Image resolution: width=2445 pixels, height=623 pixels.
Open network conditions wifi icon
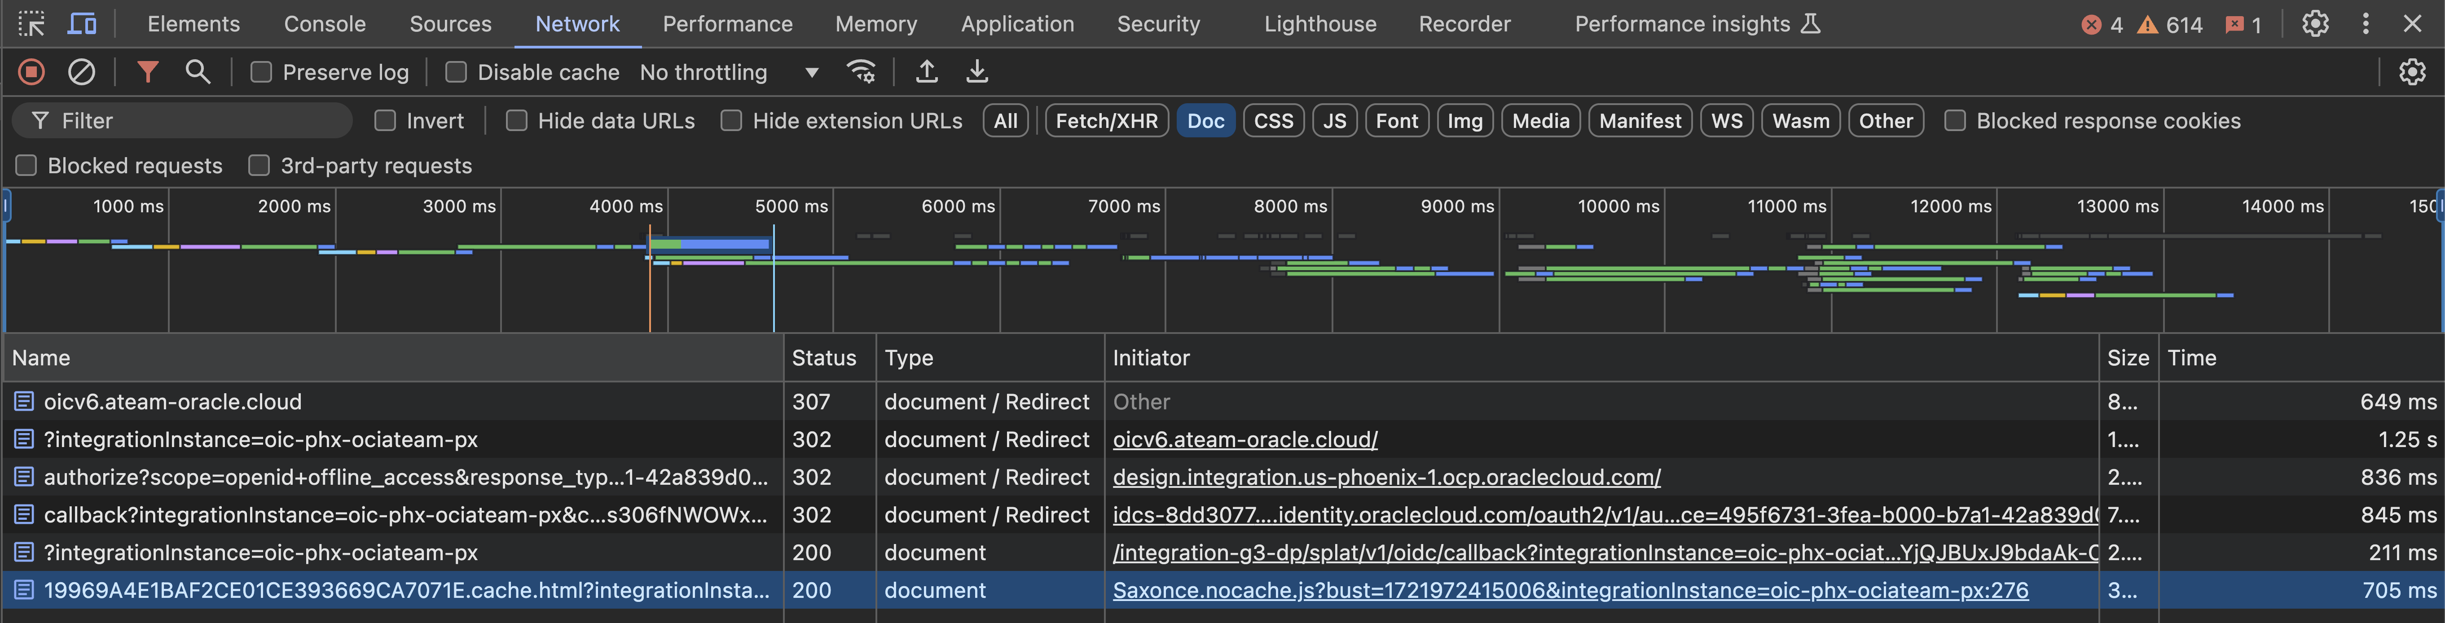tap(861, 72)
